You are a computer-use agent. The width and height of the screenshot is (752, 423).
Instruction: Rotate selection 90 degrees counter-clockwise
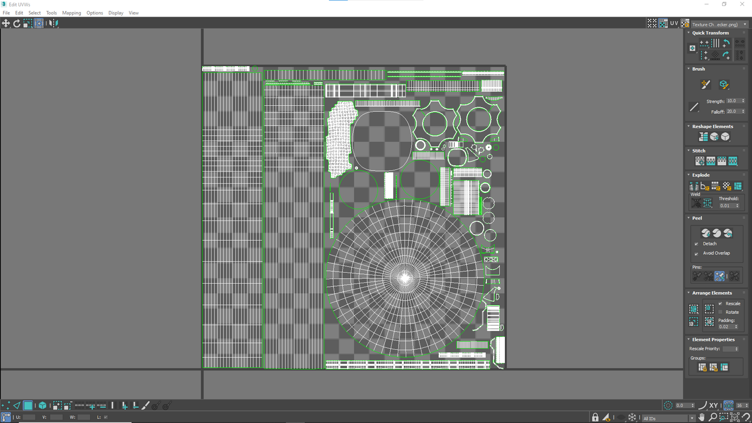click(726, 44)
